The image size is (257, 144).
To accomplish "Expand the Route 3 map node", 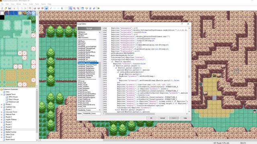I will (2, 117).
